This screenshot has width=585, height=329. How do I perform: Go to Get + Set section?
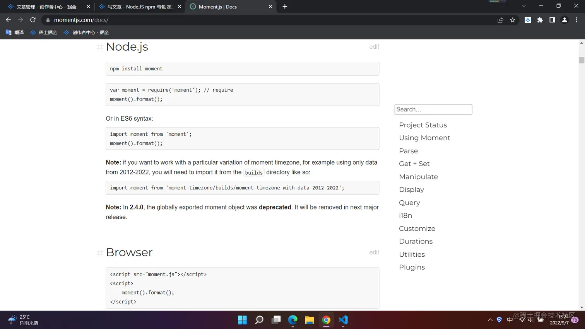click(x=414, y=164)
